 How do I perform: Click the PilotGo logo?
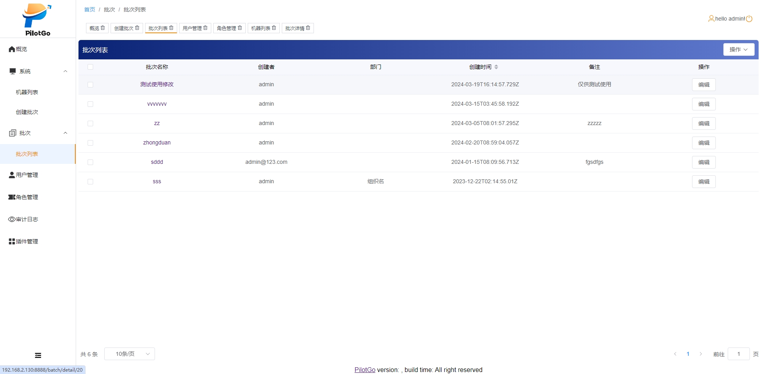click(37, 20)
